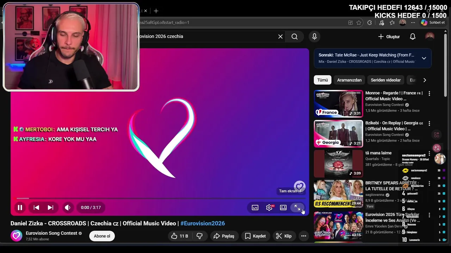Image resolution: width=451 pixels, height=253 pixels.
Task: Open Edge favorites list icon
Action: (x=392, y=22)
